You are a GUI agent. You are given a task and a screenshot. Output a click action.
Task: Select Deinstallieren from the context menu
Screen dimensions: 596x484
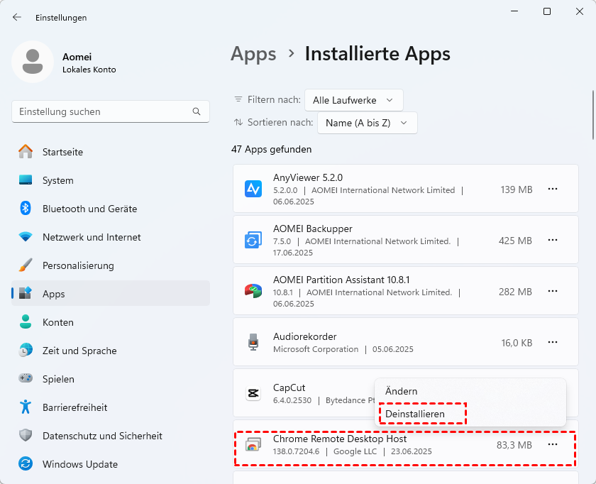pos(415,414)
